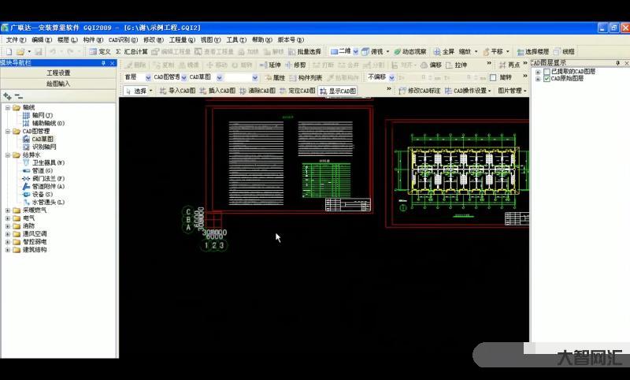Screen dimensions: 630x380
Task: Collapse 给排水 tree folder
Action: (8, 155)
